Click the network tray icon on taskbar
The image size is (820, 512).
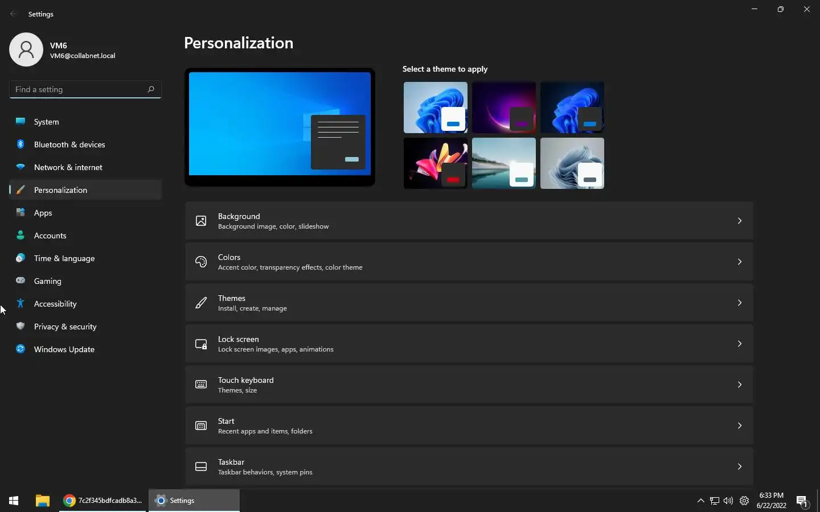click(x=715, y=501)
